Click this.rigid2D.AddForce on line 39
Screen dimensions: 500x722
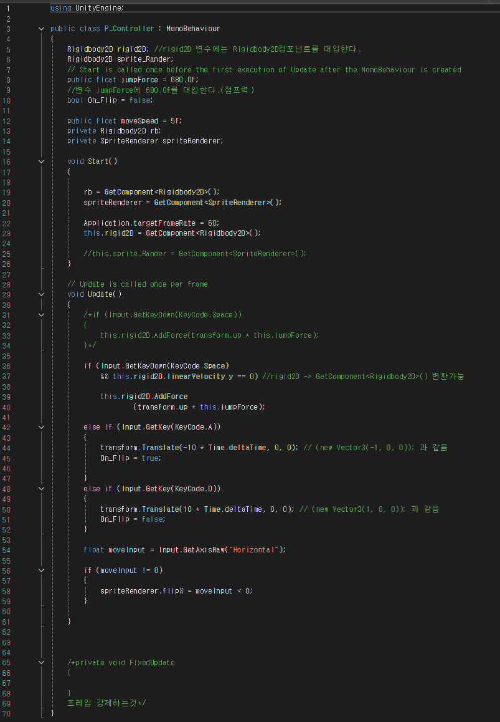(x=144, y=397)
